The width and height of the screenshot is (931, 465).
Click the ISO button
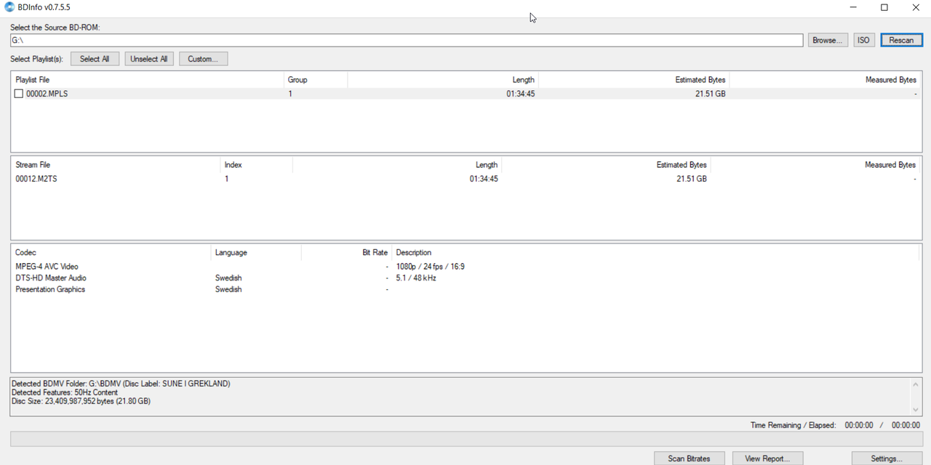[x=863, y=40]
